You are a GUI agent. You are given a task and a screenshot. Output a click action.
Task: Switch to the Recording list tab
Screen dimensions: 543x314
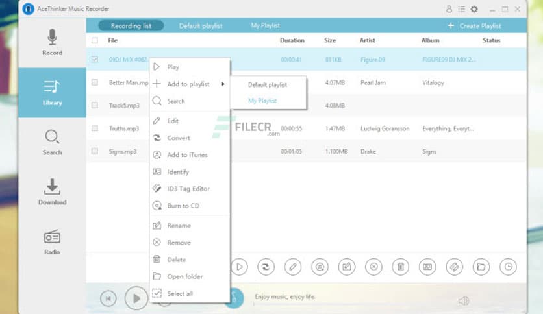pyautogui.click(x=131, y=25)
